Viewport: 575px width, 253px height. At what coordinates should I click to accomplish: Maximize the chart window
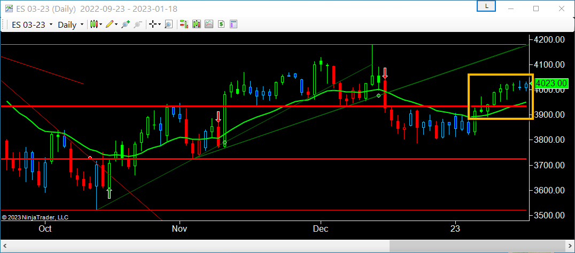pyautogui.click(x=536, y=9)
